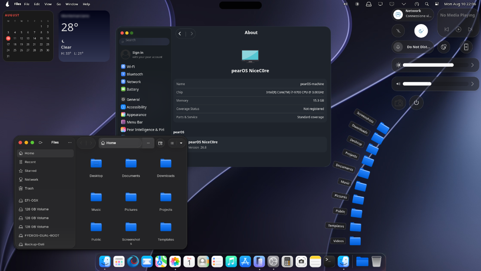
Task: Open the View menu
Action: [48, 4]
